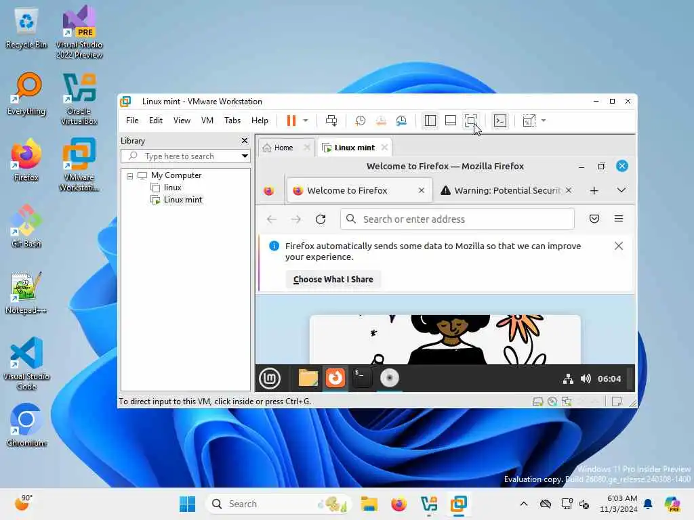Go back in Firefox

point(272,219)
